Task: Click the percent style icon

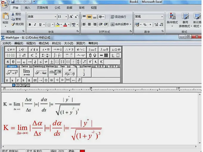Action: tap(145, 25)
